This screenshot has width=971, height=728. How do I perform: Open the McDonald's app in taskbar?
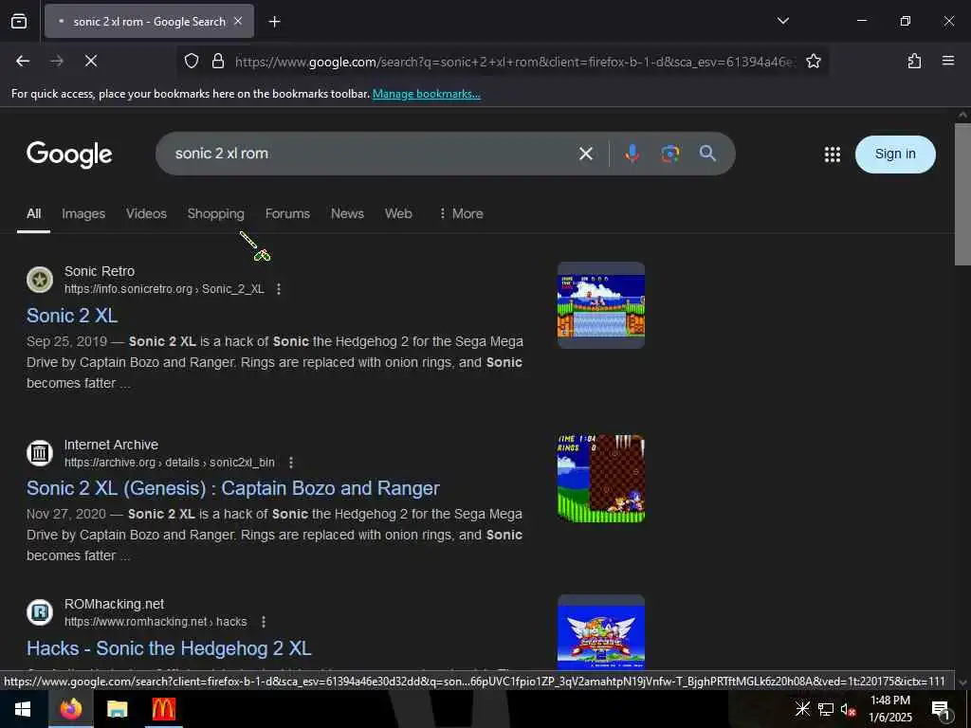(163, 709)
